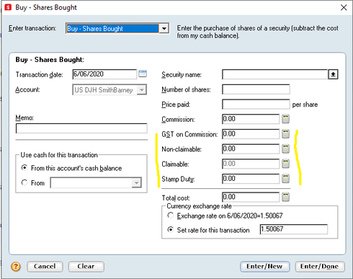The image size is (353, 279).
Task: Click the Quicken app icon in title bar
Action: coord(8,7)
